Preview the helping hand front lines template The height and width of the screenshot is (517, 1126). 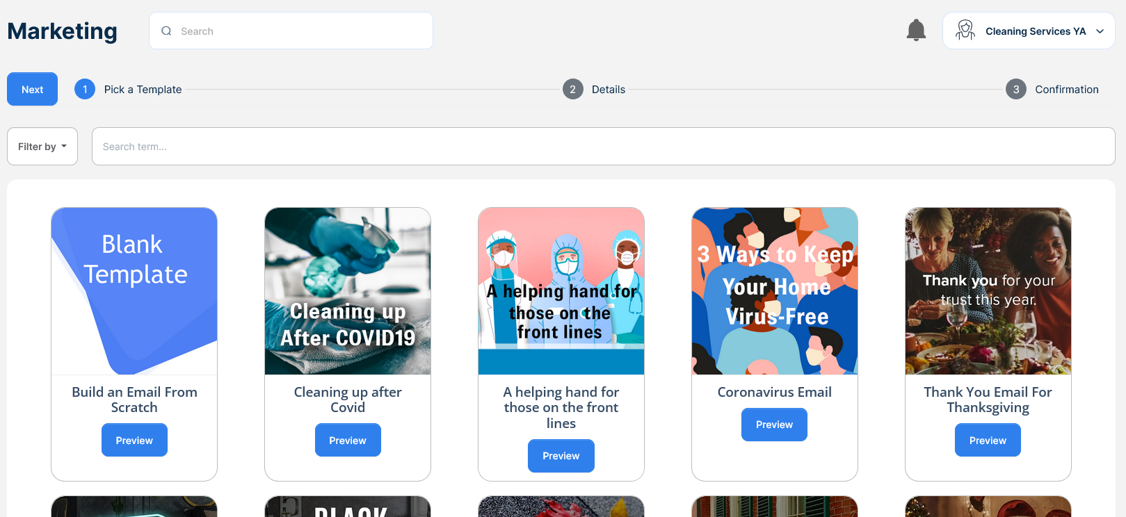coord(561,456)
